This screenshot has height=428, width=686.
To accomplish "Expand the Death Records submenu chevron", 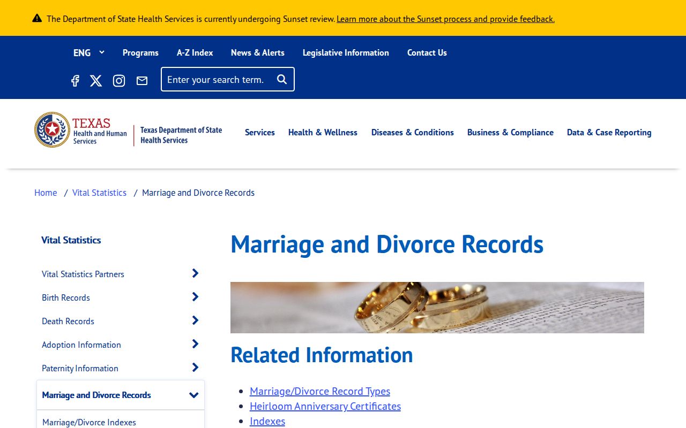I will pos(195,320).
